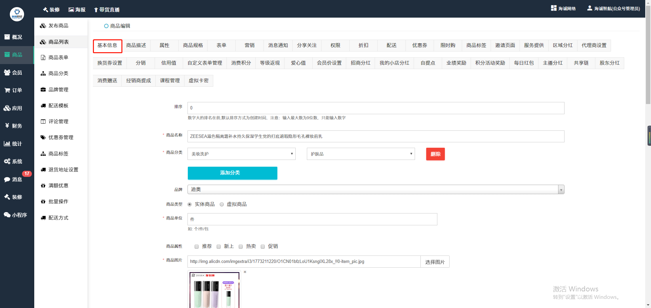Open the 品牌 dropdown showing 迪奥

pyautogui.click(x=376, y=189)
